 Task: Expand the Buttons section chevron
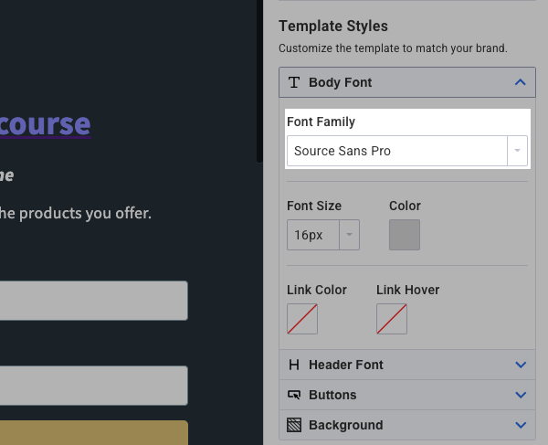coord(521,395)
